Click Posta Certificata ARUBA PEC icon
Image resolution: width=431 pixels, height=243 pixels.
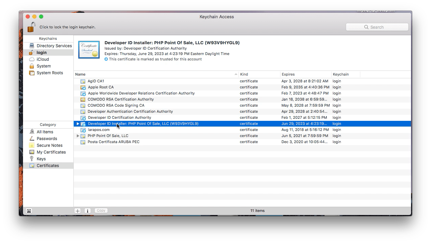pos(83,142)
